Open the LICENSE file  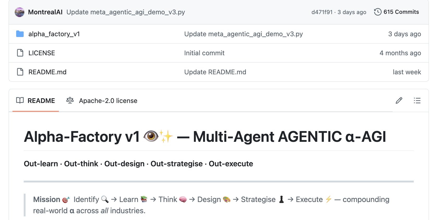click(x=42, y=53)
